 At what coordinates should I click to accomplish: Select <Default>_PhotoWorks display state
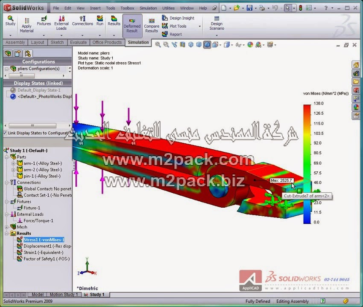[x=41, y=97]
